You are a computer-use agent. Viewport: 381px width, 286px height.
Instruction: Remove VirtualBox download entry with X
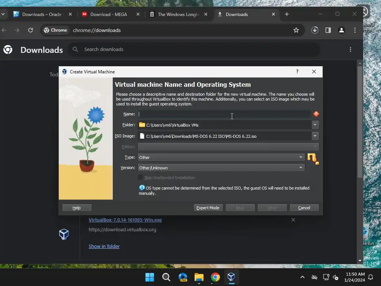tap(293, 220)
